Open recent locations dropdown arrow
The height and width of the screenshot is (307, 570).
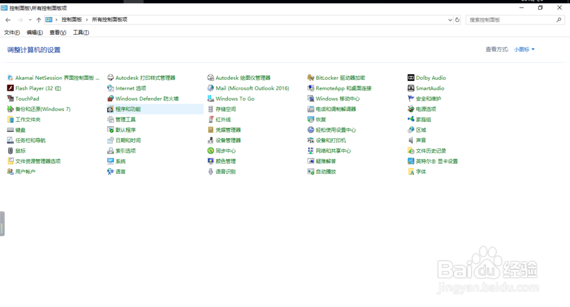click(x=30, y=20)
